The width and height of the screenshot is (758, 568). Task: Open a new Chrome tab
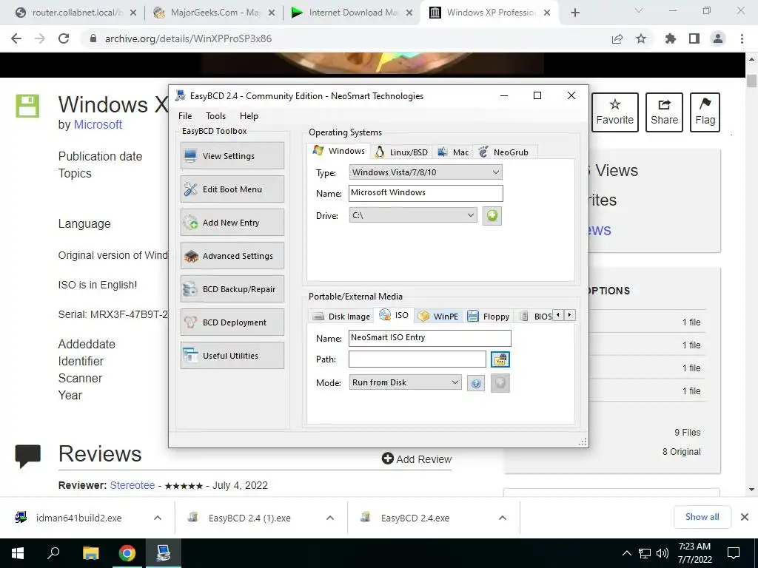click(574, 13)
